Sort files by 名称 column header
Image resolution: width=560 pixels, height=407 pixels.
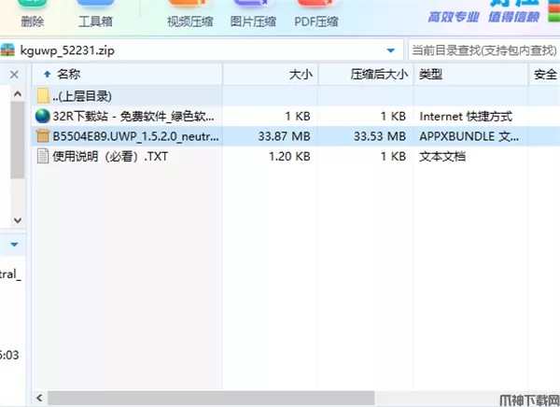131,73
